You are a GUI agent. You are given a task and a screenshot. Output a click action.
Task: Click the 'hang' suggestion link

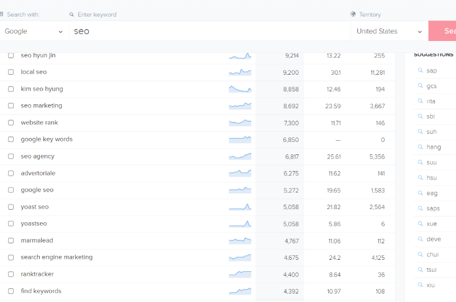click(x=434, y=147)
